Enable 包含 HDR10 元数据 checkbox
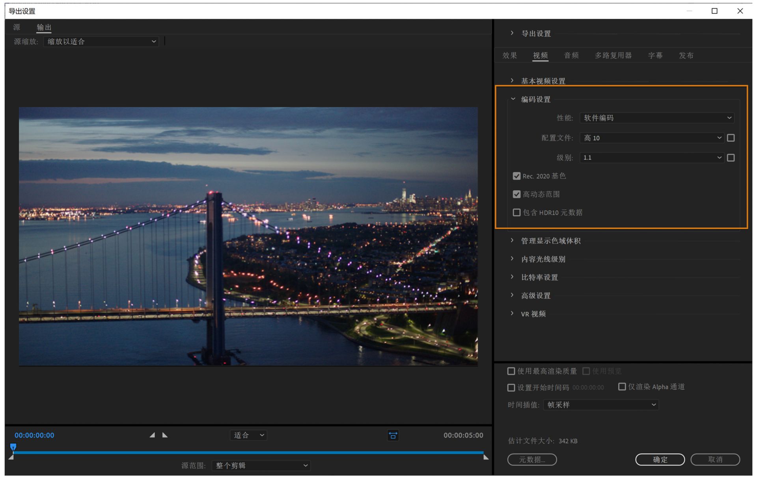757x483 pixels. (x=516, y=212)
